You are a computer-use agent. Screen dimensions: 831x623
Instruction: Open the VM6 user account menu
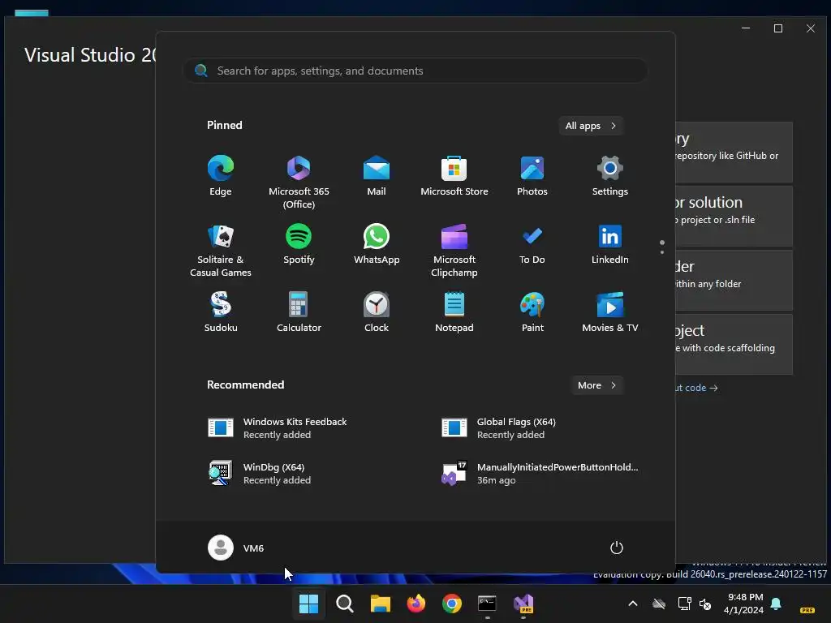[236, 548]
